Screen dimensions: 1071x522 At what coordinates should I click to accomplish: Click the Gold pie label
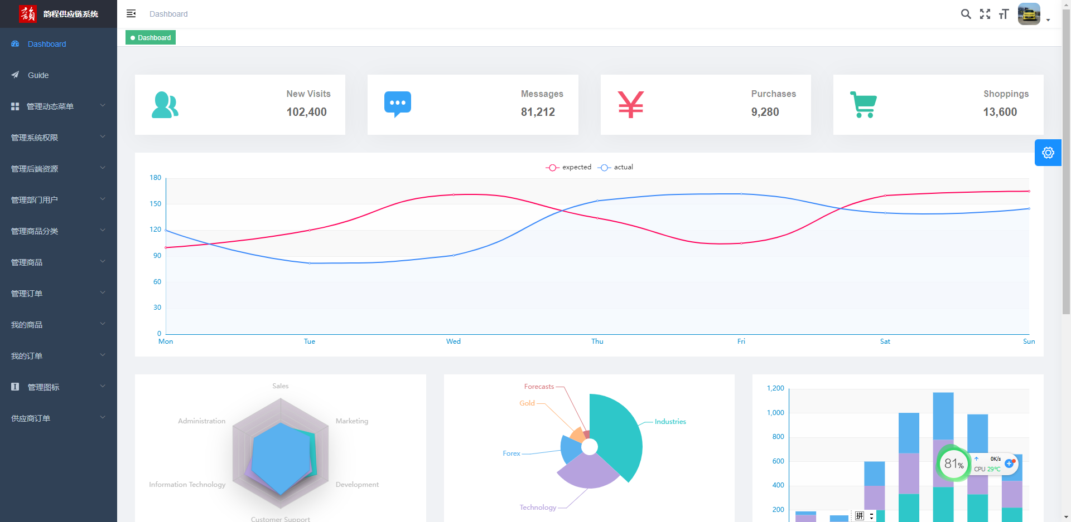(527, 403)
